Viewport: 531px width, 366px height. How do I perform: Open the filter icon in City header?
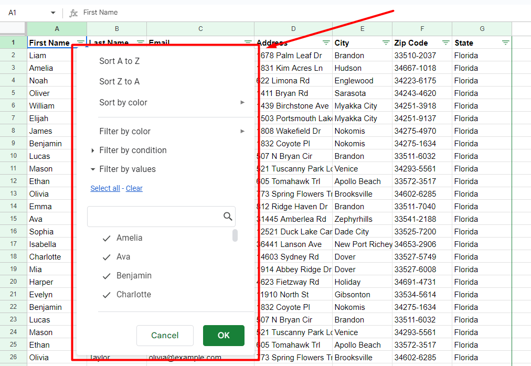pos(386,42)
